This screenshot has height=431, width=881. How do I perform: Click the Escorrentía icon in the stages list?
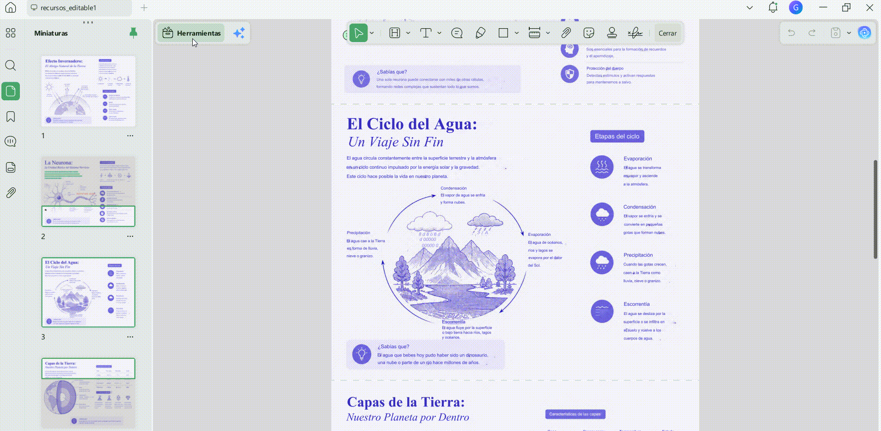pyautogui.click(x=602, y=311)
